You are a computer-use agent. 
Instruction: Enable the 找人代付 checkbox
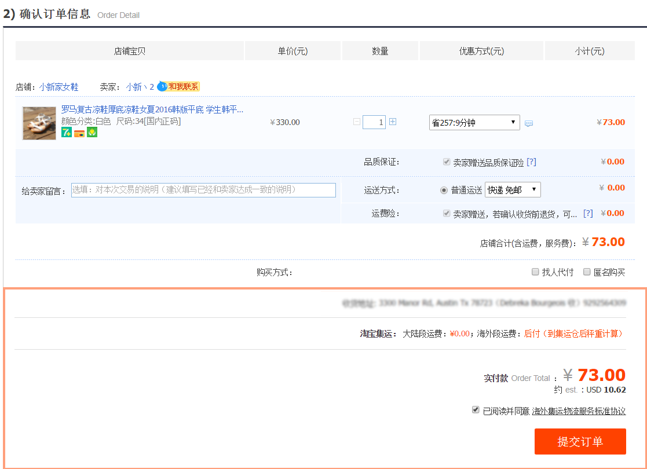[x=535, y=272]
